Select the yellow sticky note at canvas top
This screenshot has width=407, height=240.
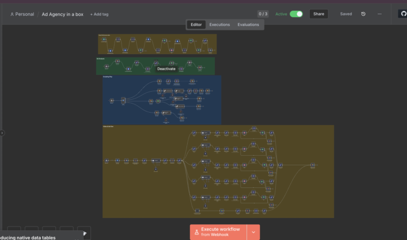[157, 36]
